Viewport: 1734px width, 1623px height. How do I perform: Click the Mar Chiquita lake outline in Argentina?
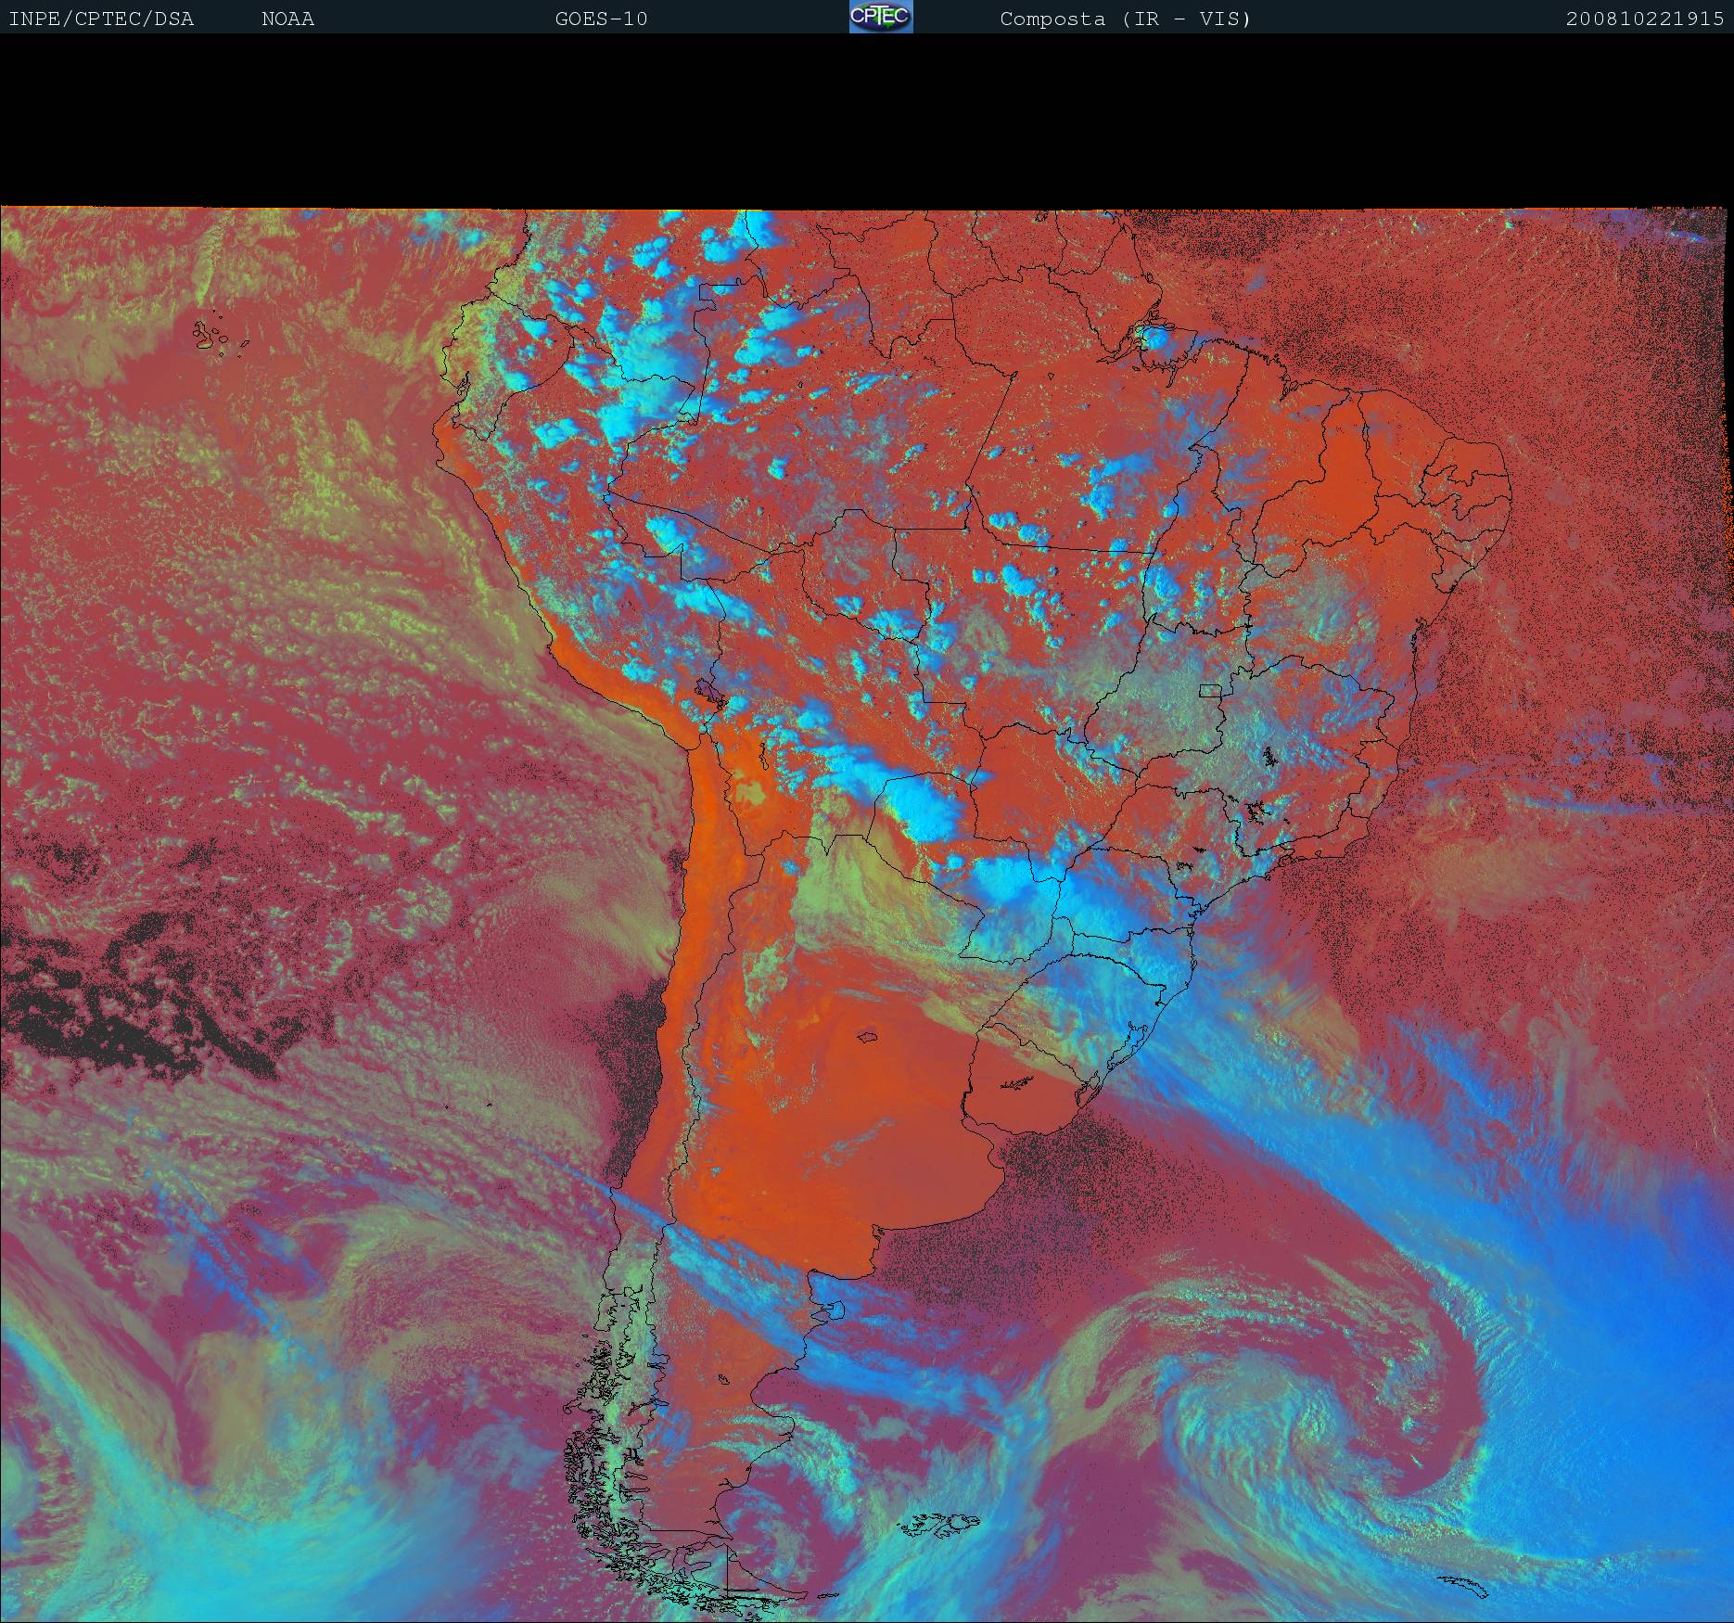point(868,1037)
